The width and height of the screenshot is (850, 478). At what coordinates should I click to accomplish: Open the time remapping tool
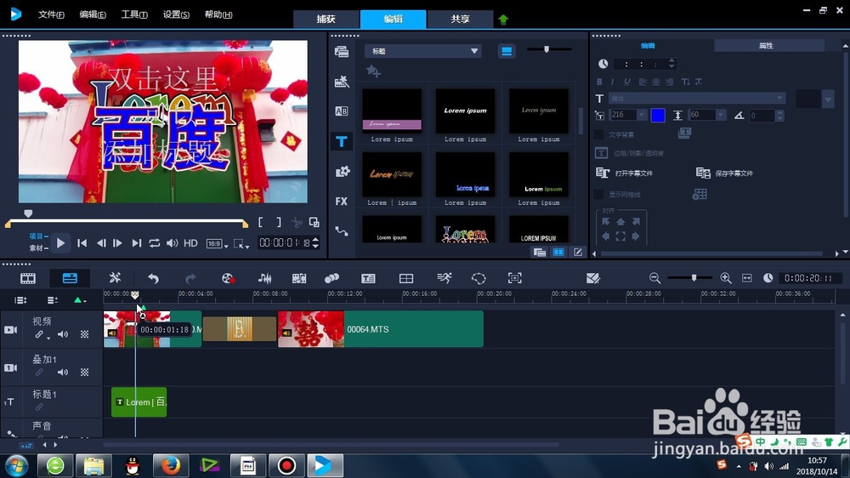444,278
